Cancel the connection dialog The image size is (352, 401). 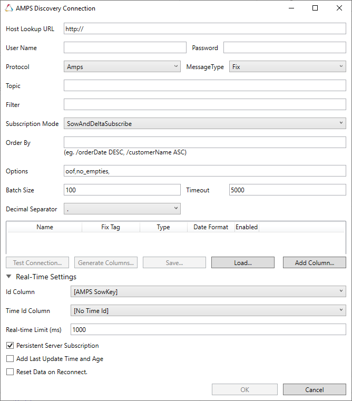click(x=314, y=389)
